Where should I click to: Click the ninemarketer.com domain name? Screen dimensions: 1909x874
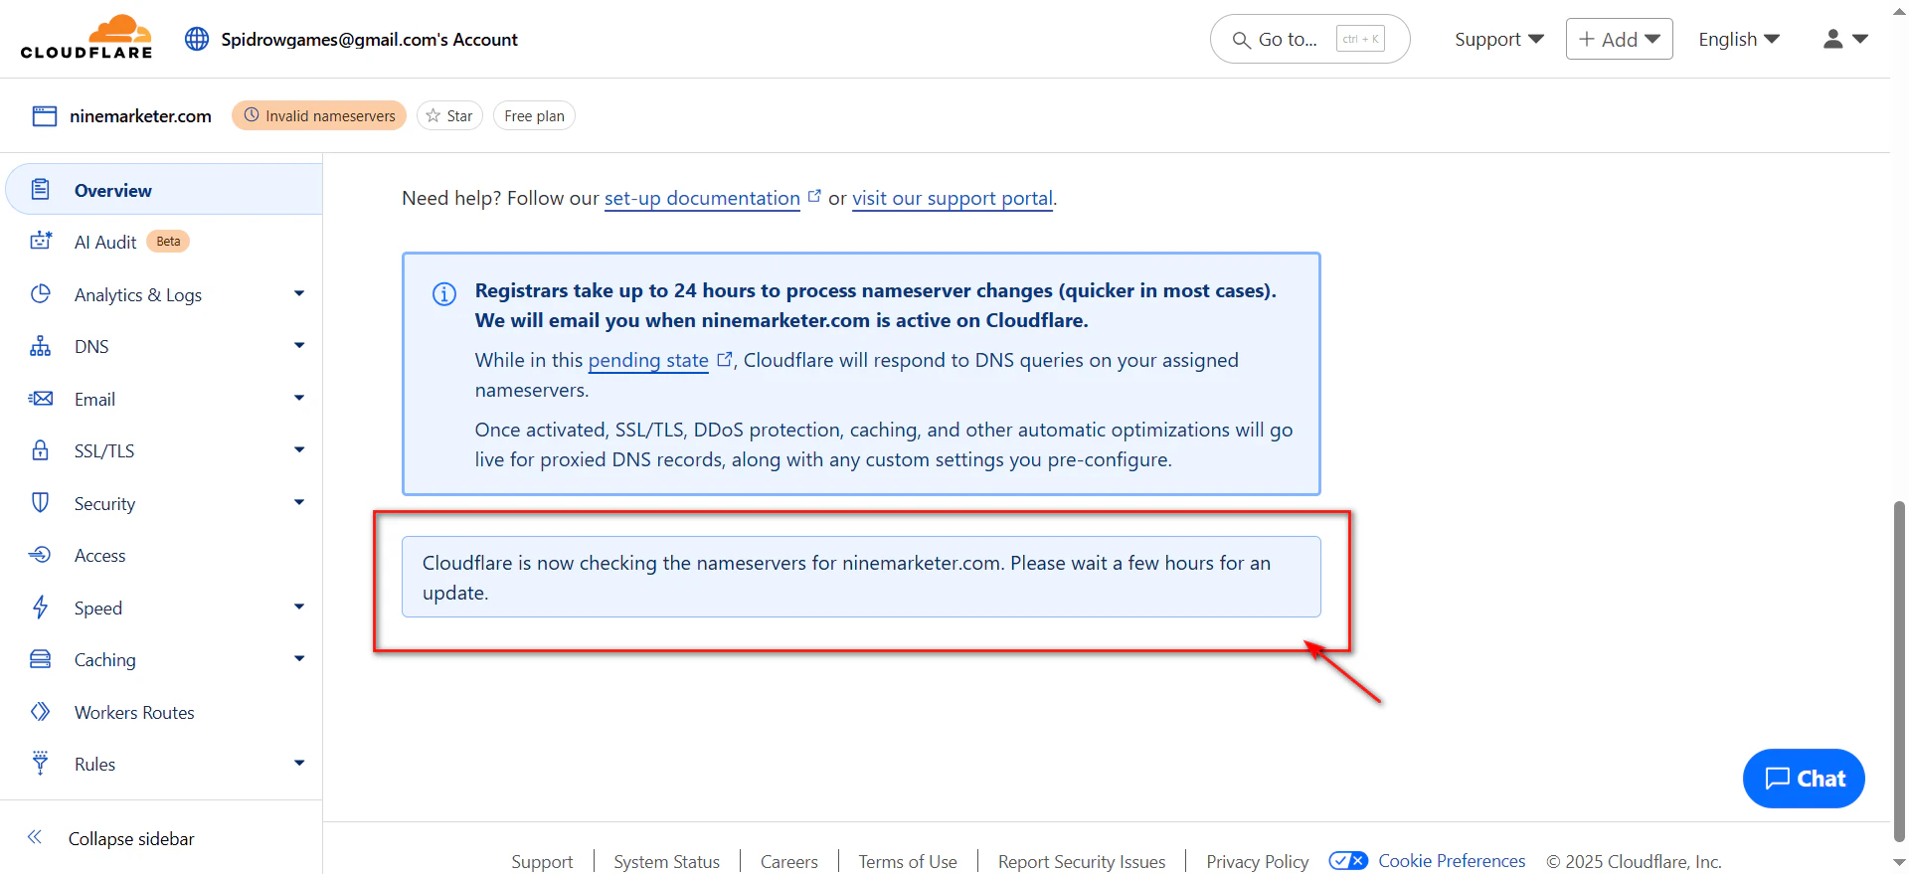pos(140,116)
